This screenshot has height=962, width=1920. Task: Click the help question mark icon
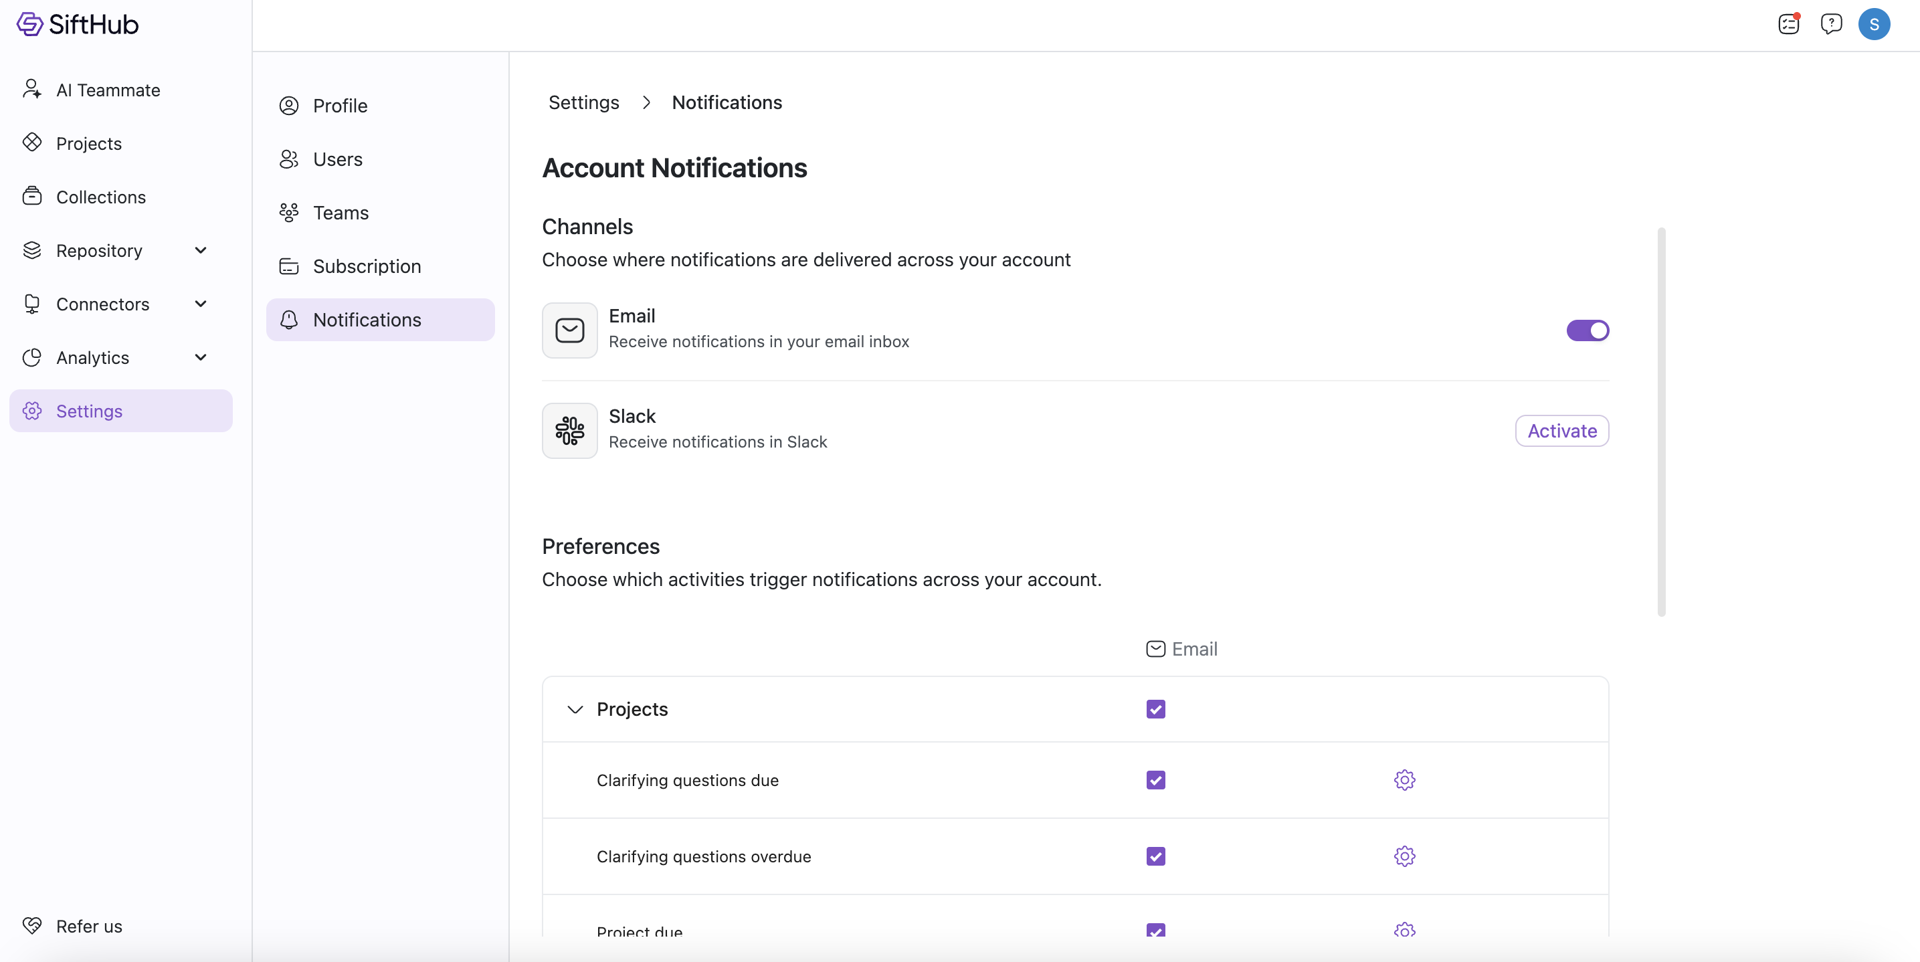tap(1830, 25)
